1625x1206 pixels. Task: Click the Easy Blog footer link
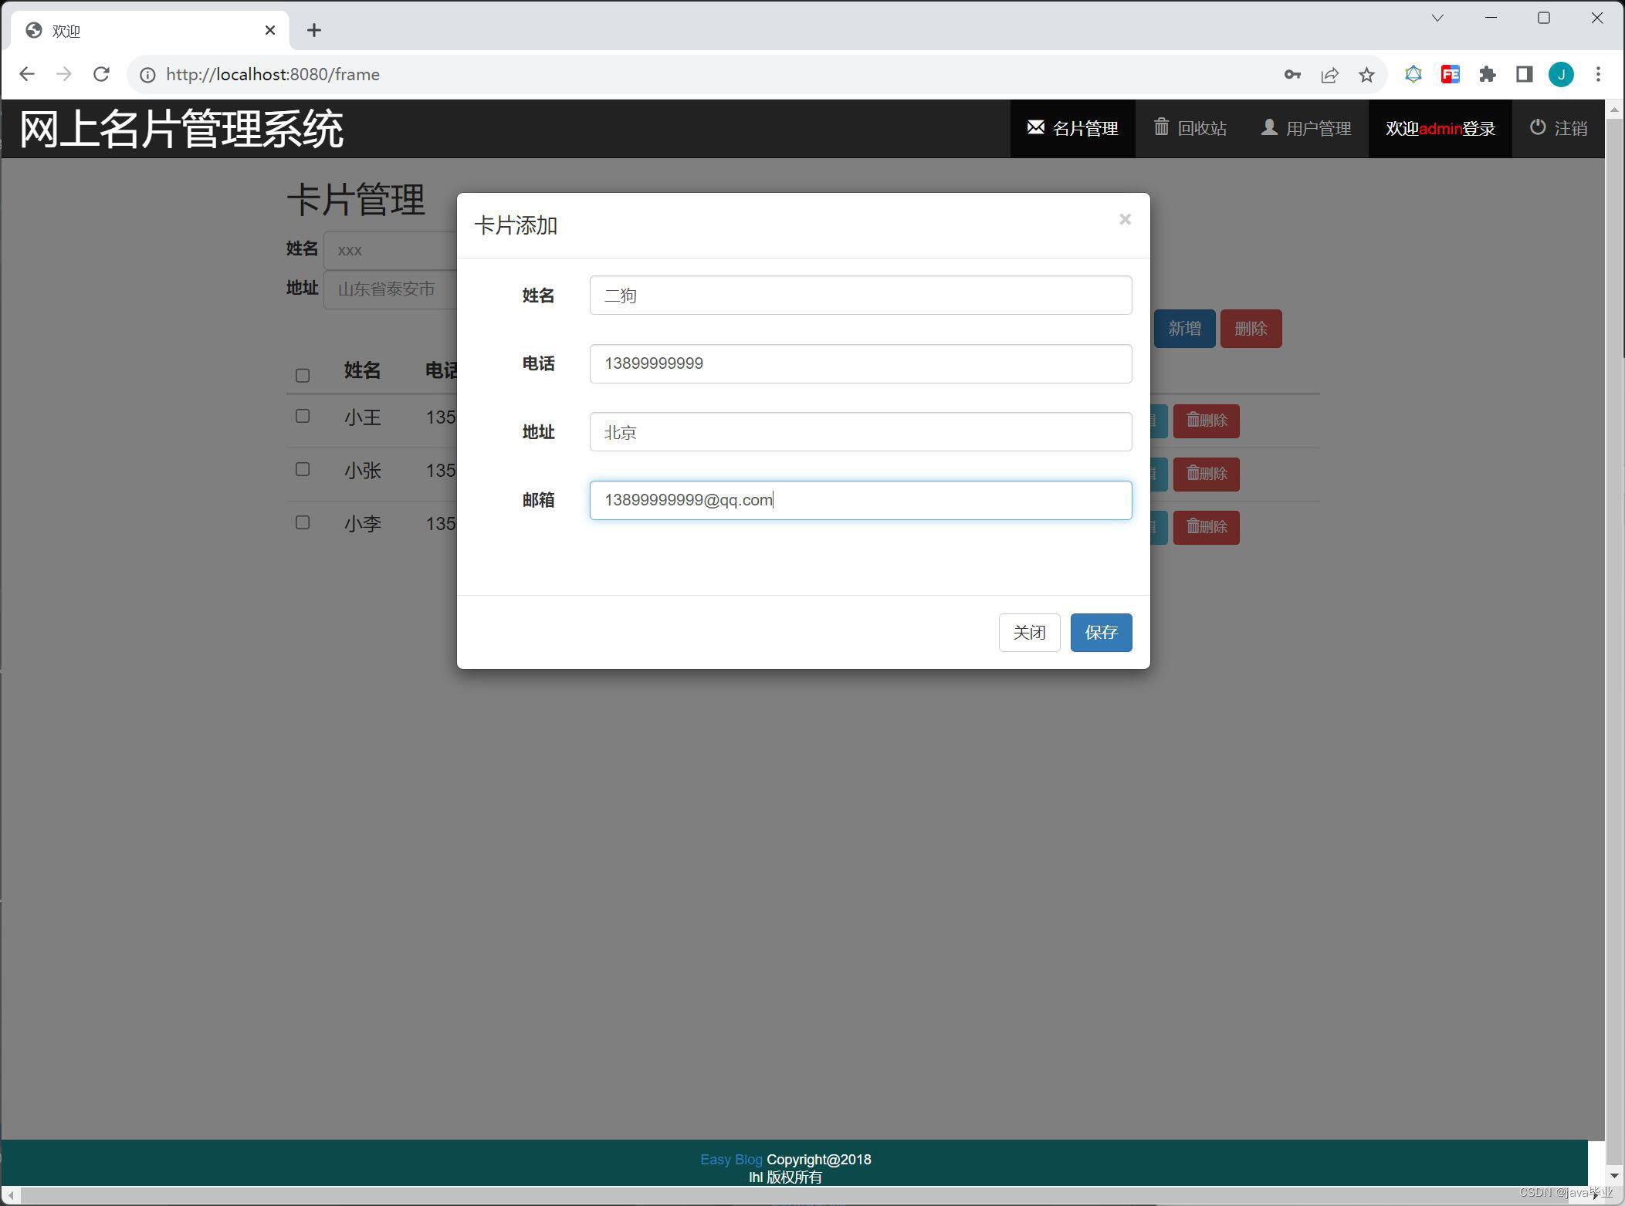click(x=730, y=1160)
